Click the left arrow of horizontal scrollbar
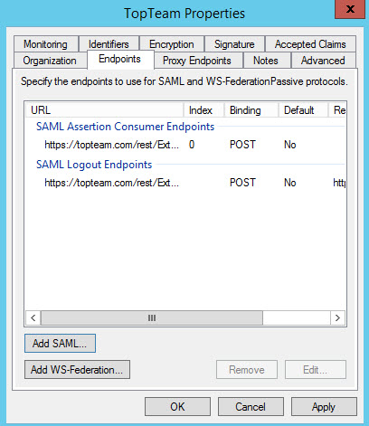369x426 pixels. coord(33,317)
